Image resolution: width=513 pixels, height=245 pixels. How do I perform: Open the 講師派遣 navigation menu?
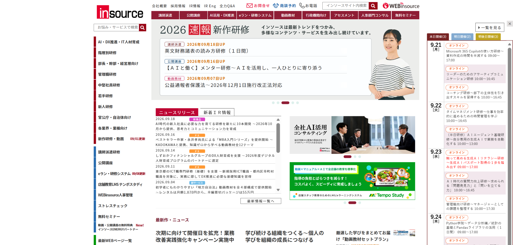[165, 15]
